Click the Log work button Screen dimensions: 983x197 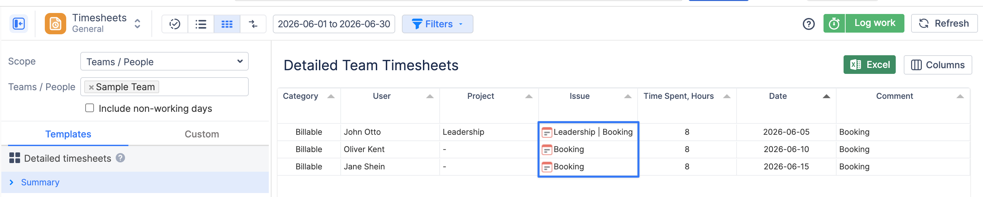click(x=875, y=24)
